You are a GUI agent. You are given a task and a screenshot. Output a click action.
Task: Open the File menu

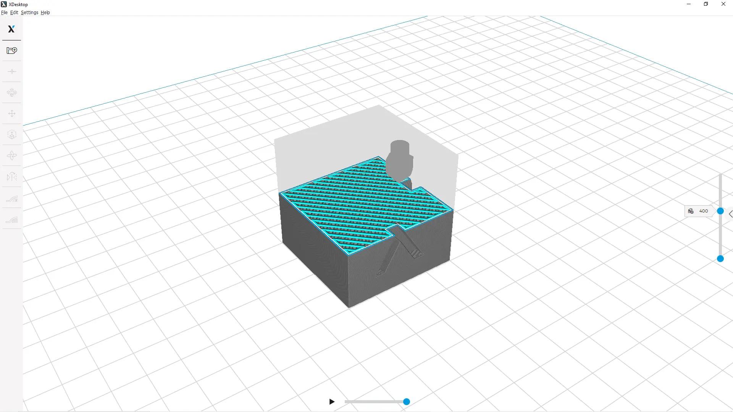point(4,12)
